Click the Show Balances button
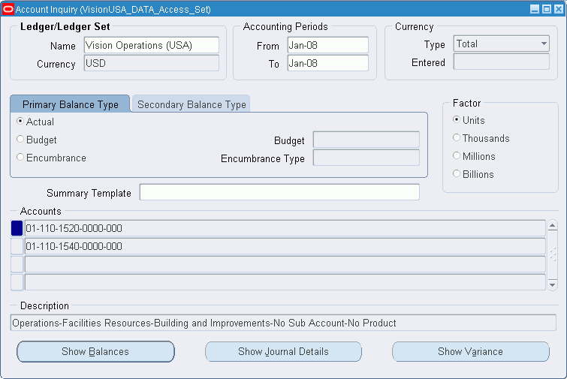Viewport: 567px width, 379px height. tap(95, 351)
